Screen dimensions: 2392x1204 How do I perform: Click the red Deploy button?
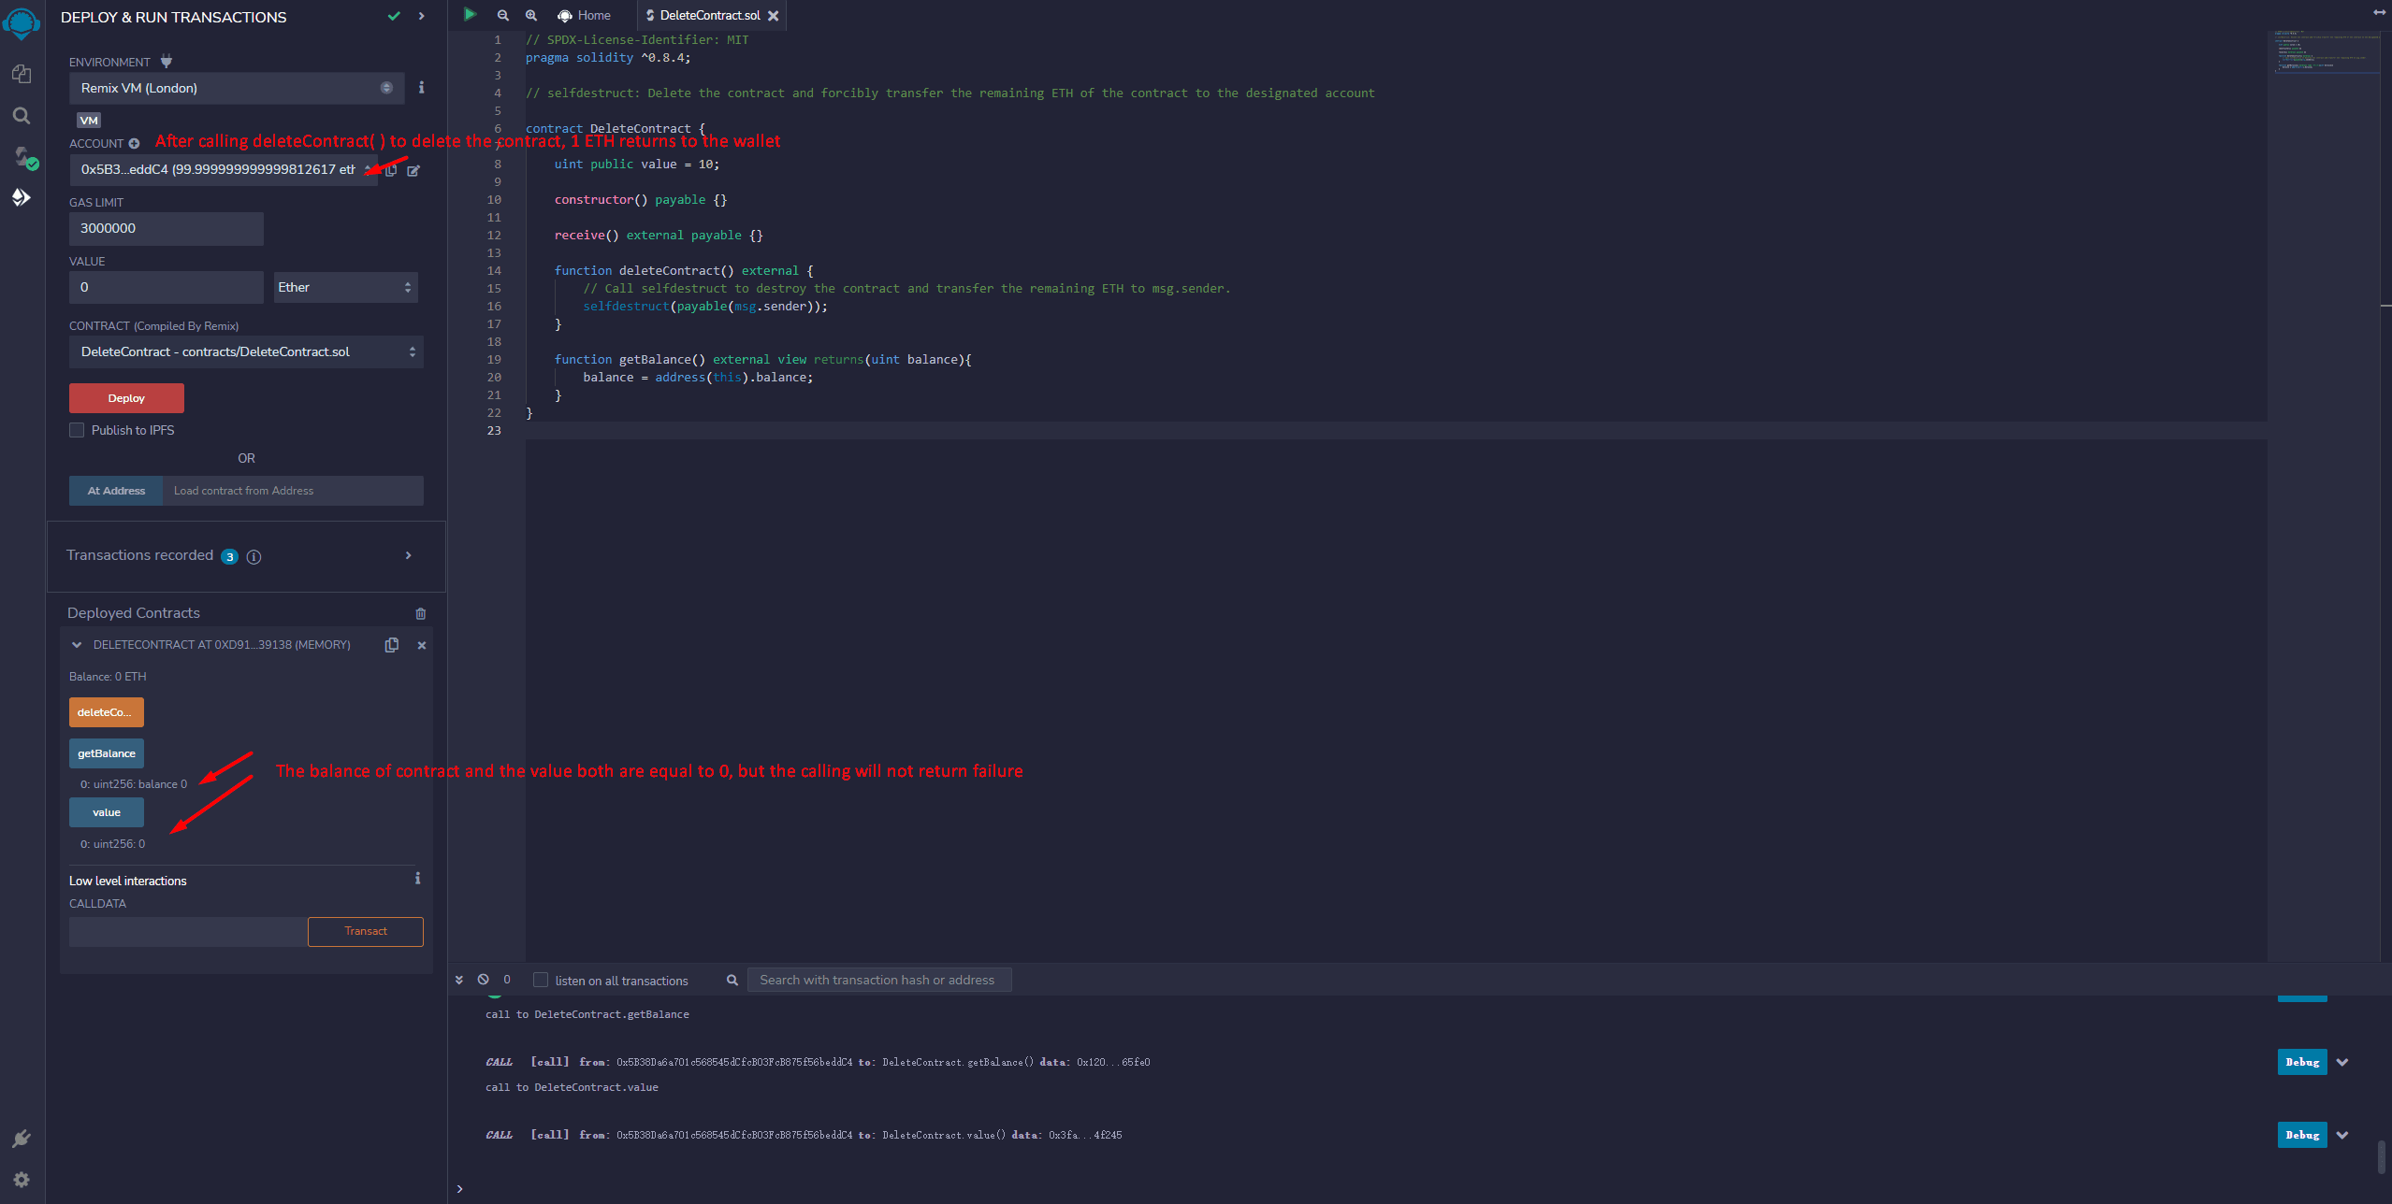(126, 398)
